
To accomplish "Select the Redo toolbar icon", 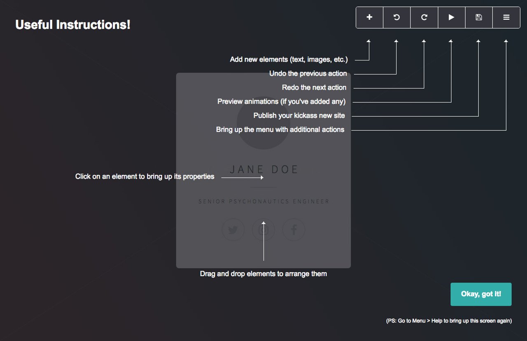I will point(424,17).
